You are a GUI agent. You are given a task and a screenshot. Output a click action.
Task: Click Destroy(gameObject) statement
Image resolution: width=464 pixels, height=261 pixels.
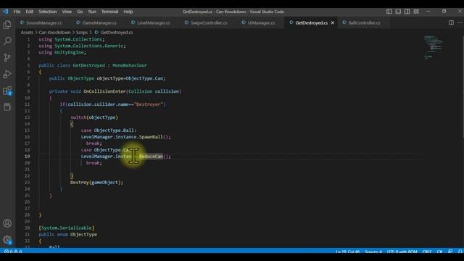[96, 182]
